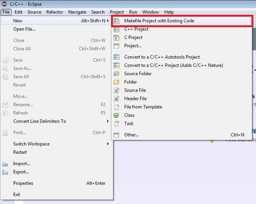Select Convert to a C/C++ Autotools Project
Viewport: 256px width, 204px height.
(x=162, y=57)
